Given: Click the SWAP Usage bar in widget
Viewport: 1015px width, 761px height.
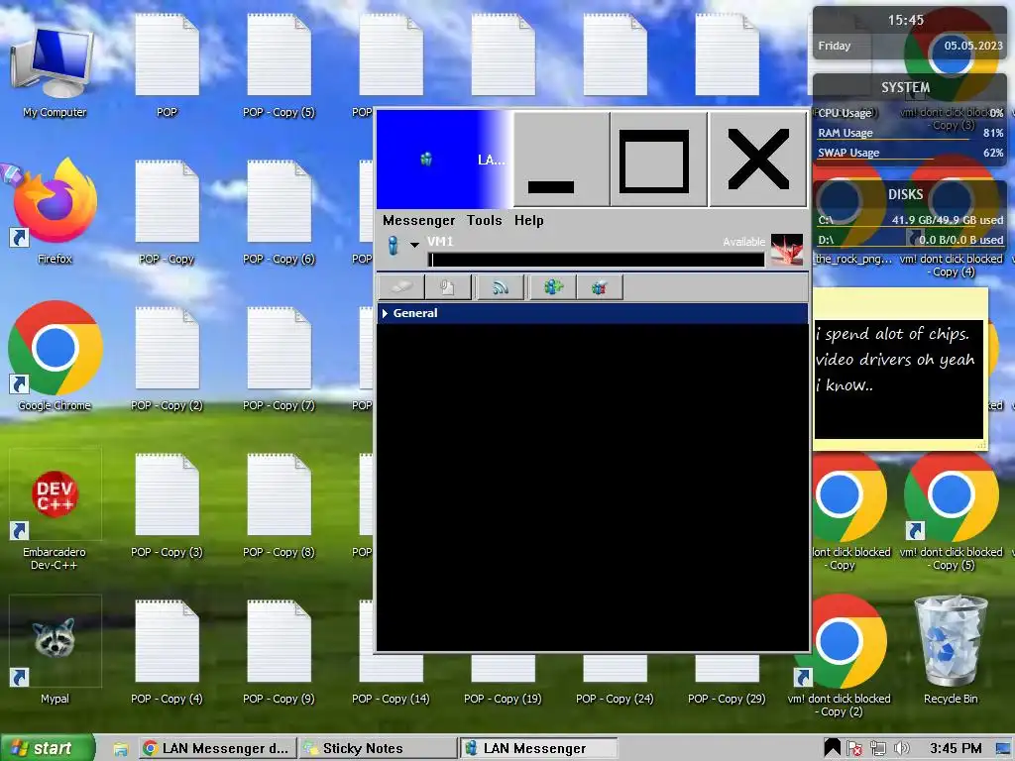Looking at the screenshot, I should pos(910,154).
